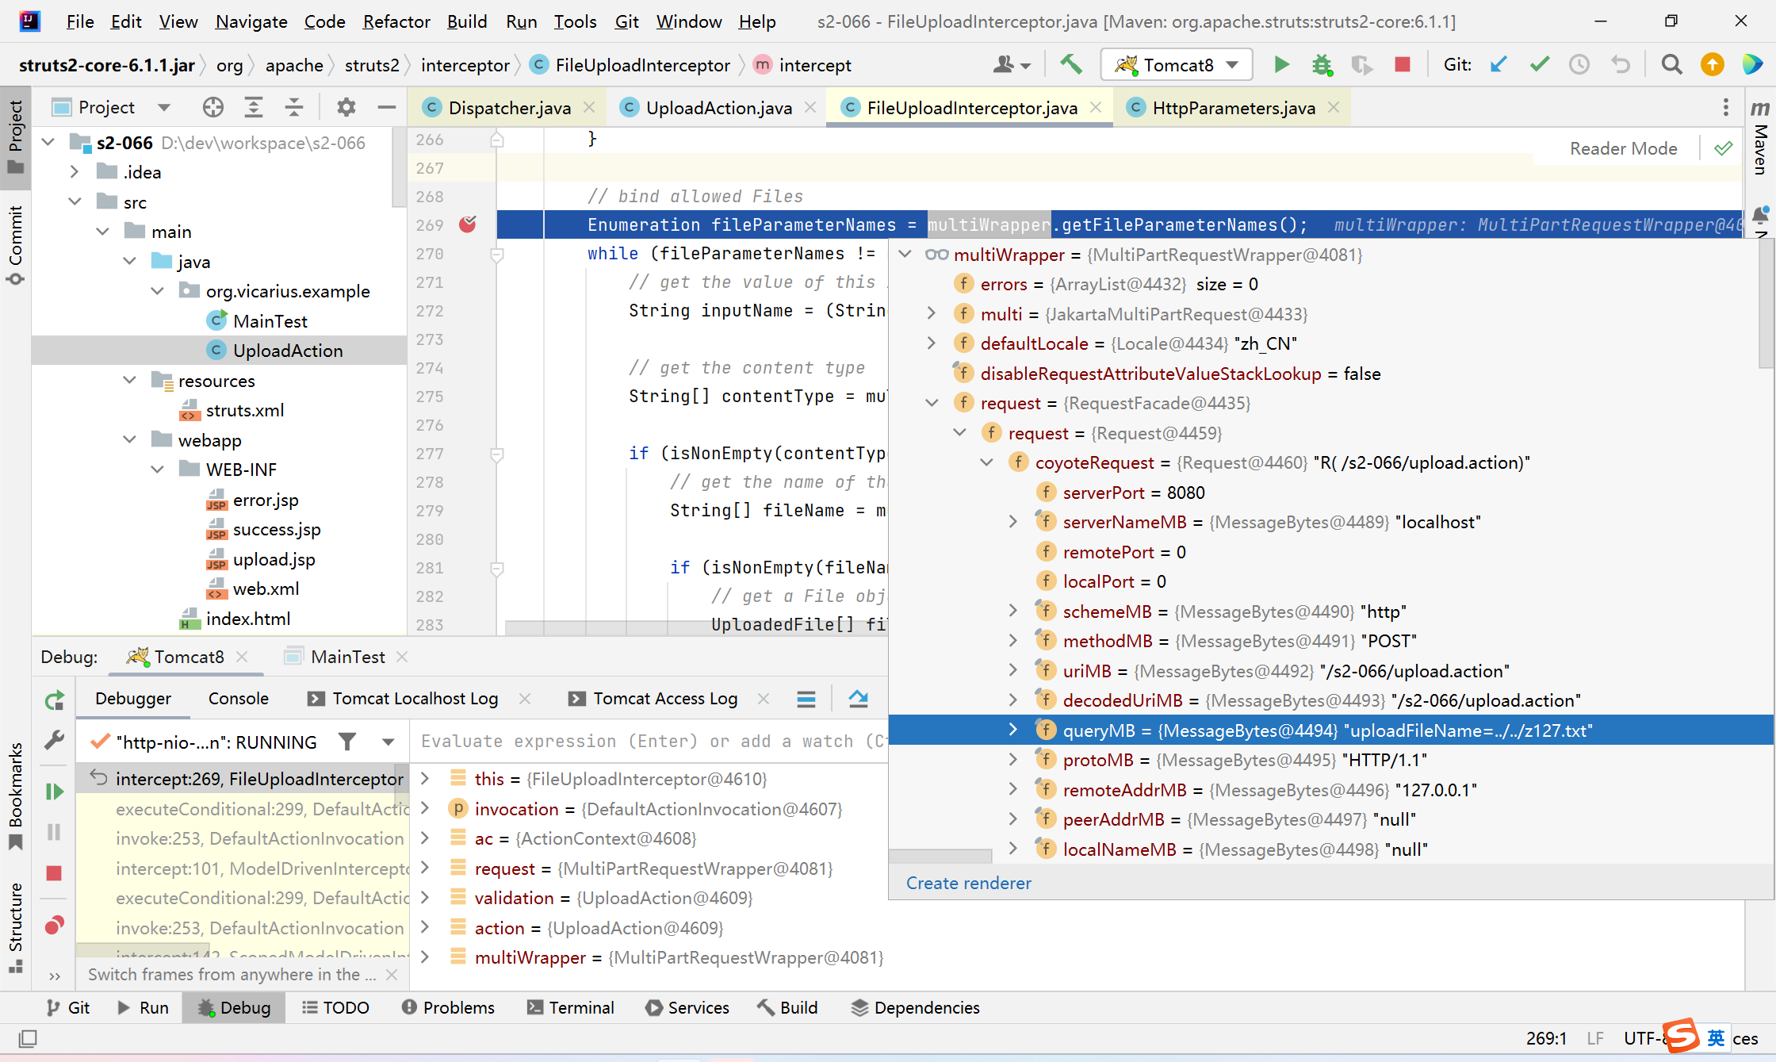
Task: Click the Build project hammer icon
Action: (x=1071, y=64)
